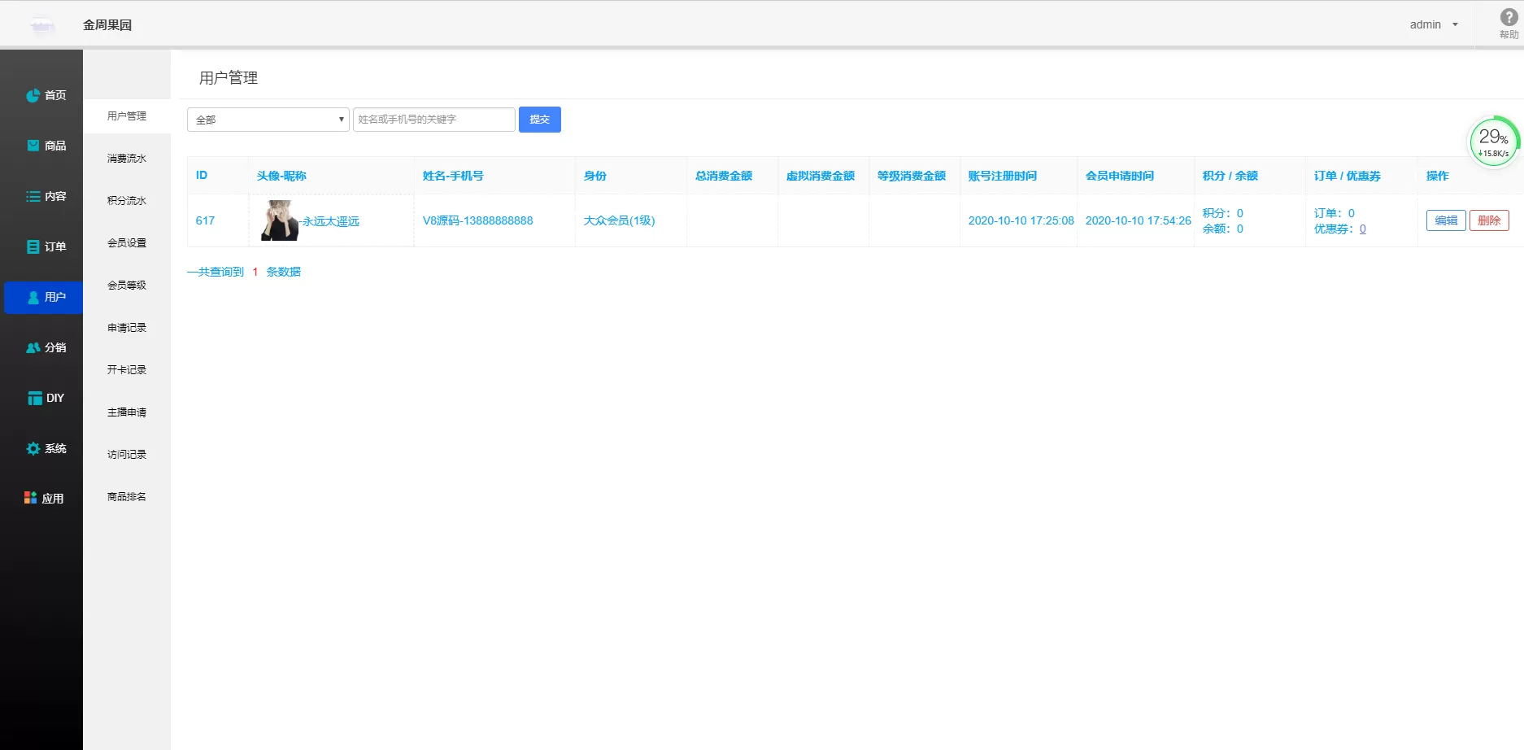Open the 商品 products icon in sidebar
The height and width of the screenshot is (750, 1524).
33,146
